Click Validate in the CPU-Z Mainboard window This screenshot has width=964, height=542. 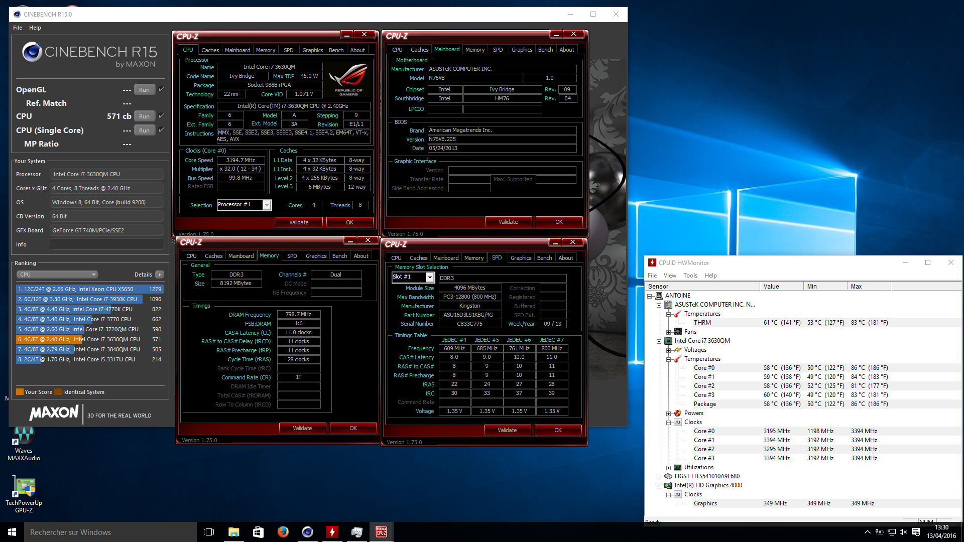(508, 222)
